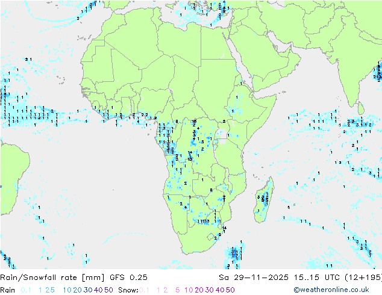Click the "15..15 UTC" time label

pyautogui.click(x=317, y=278)
